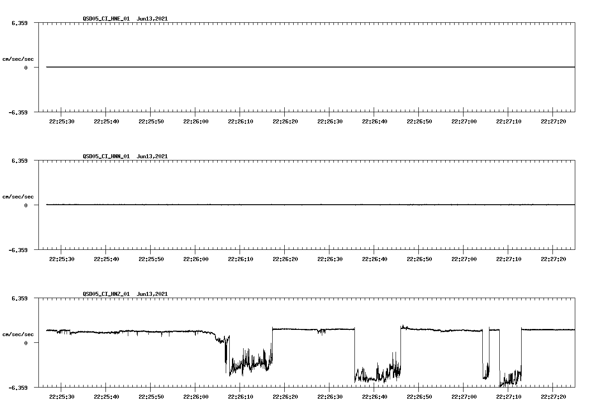
Task: Click the zero label on HNZ plot axis
Action: click(x=26, y=343)
